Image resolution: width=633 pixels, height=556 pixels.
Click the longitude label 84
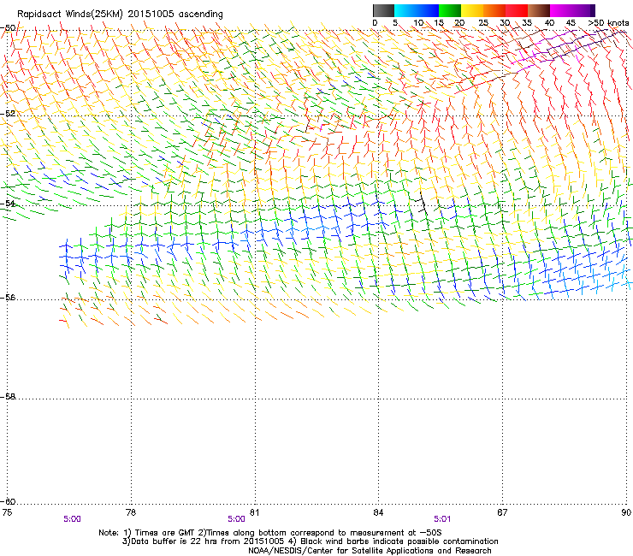click(x=378, y=512)
